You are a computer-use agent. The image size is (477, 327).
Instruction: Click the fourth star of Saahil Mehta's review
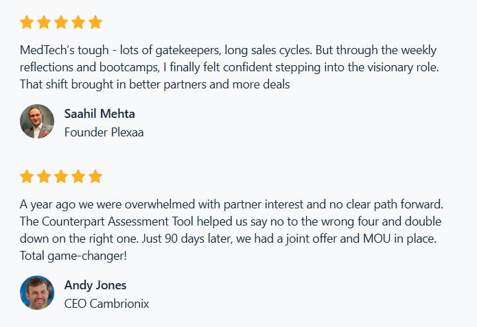tap(78, 23)
